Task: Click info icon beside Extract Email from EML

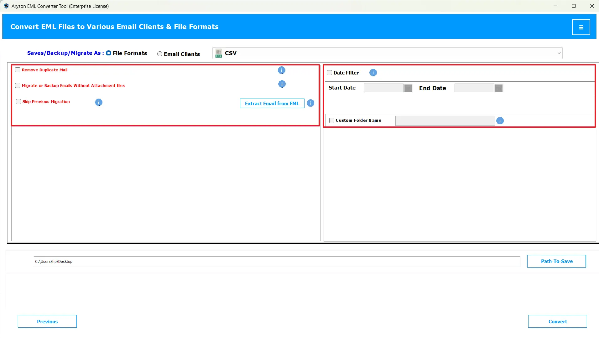Action: click(310, 103)
